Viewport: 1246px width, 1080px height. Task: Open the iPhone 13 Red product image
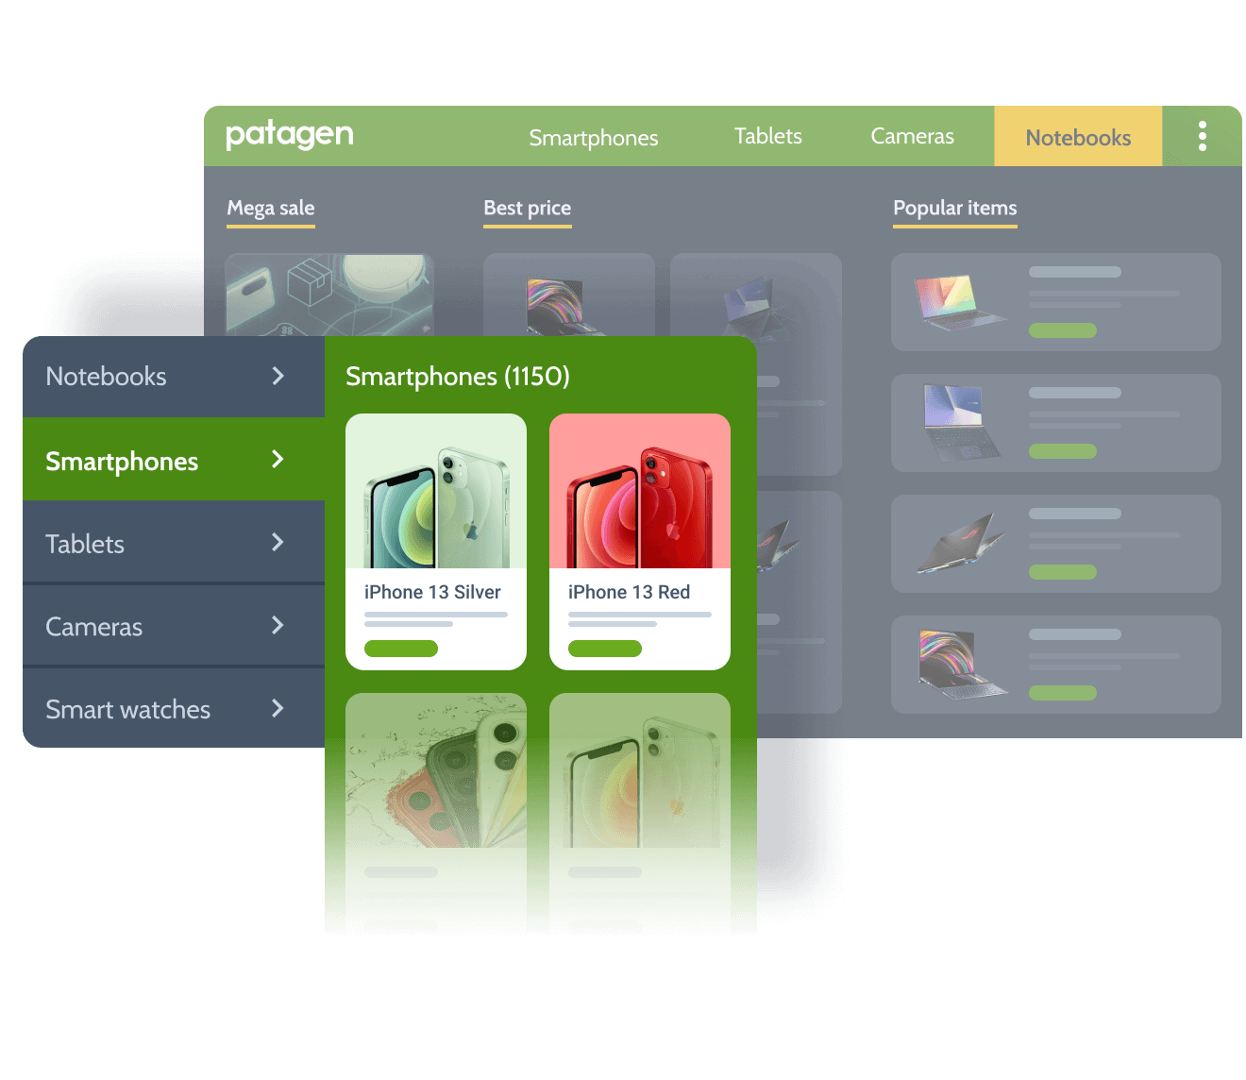pyautogui.click(x=640, y=491)
